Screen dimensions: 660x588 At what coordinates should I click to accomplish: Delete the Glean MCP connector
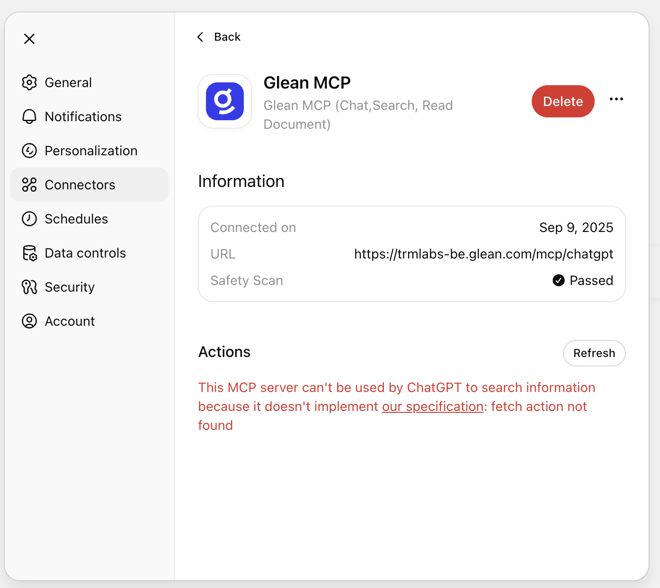(563, 101)
